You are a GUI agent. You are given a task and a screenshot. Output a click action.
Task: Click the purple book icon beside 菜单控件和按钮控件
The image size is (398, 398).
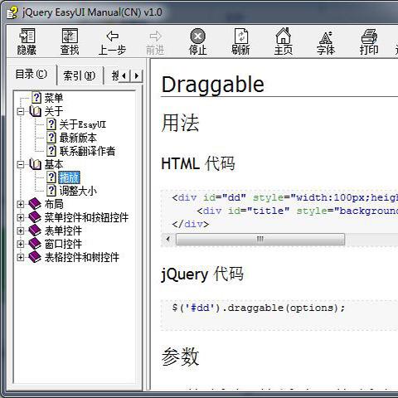tap(35, 217)
